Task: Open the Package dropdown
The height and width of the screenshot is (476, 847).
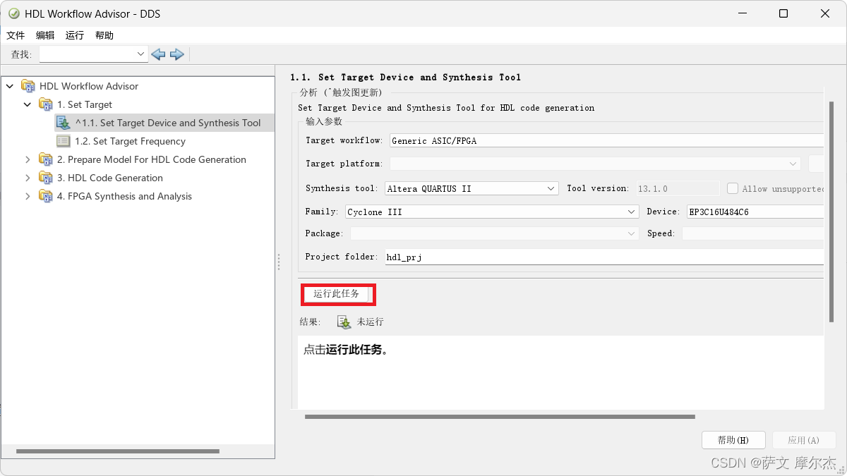Action: click(633, 233)
